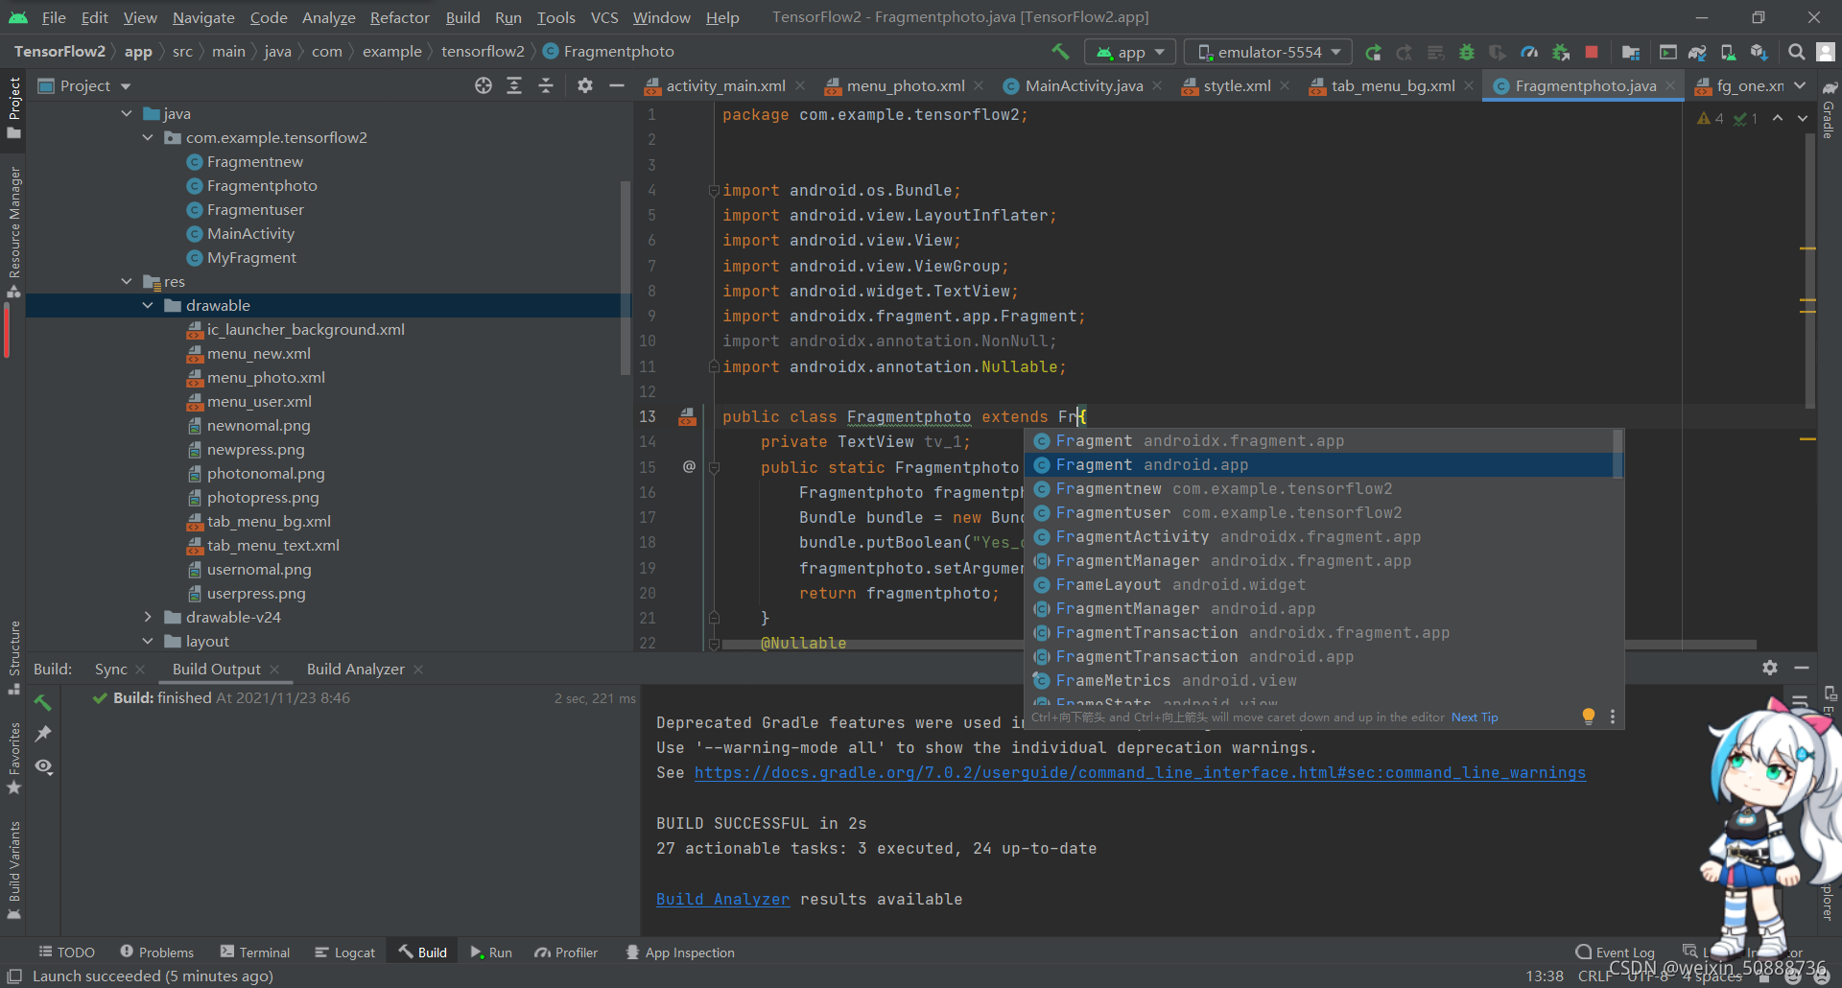Open the emulator-5554 device dropdown
This screenshot has height=988, width=1842.
tap(1268, 52)
